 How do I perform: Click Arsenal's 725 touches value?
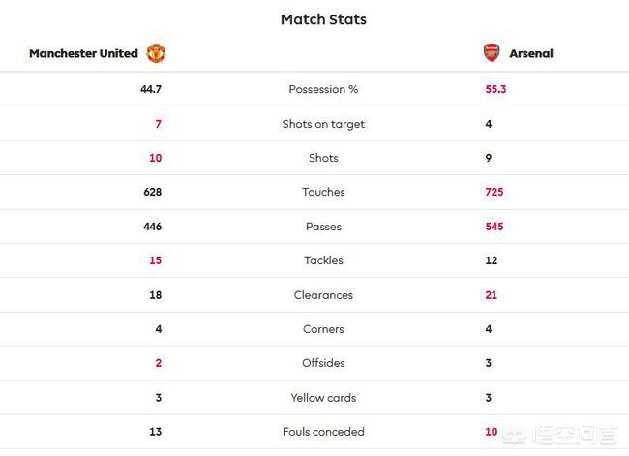(x=494, y=192)
